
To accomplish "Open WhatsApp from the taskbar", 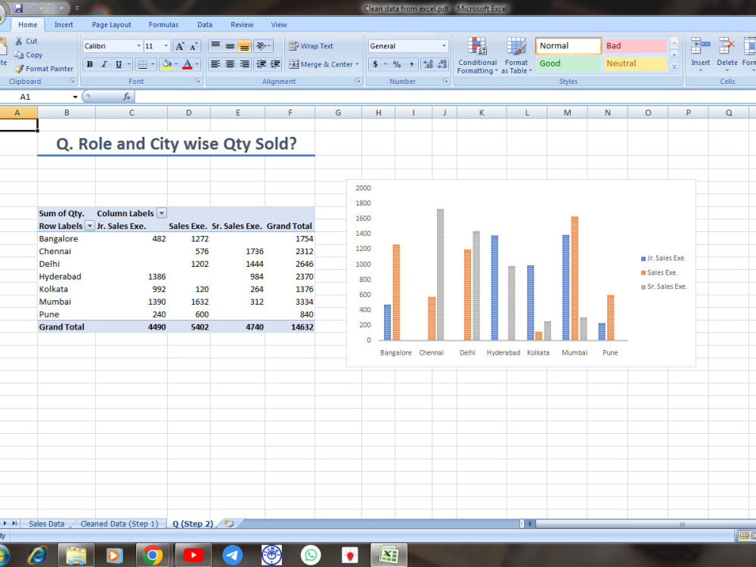I will pos(311,556).
